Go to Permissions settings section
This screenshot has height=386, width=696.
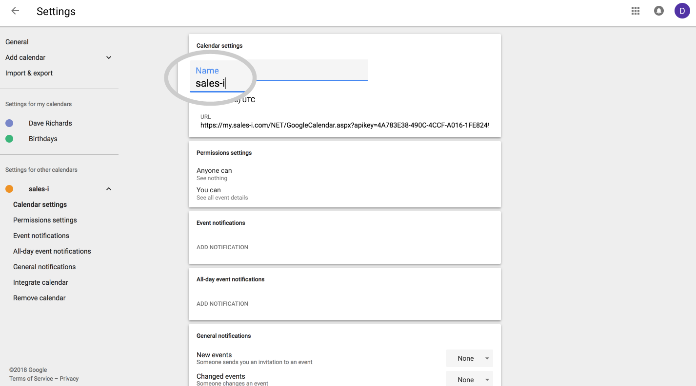(x=45, y=220)
